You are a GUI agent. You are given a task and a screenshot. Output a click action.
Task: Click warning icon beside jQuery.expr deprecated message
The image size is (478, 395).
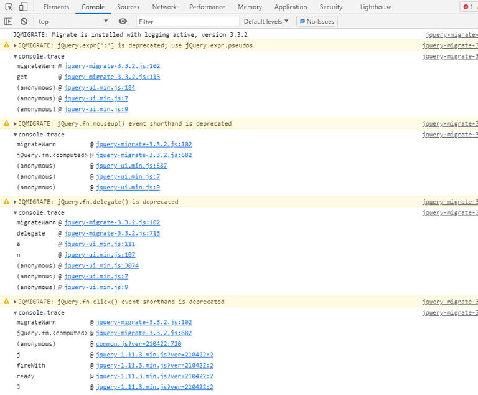(6, 45)
